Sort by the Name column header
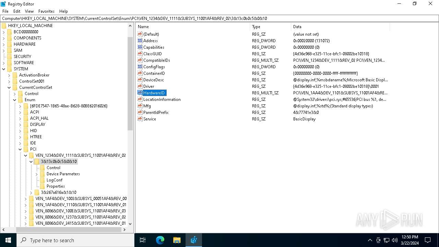The width and height of the screenshot is (439, 247). click(193, 26)
